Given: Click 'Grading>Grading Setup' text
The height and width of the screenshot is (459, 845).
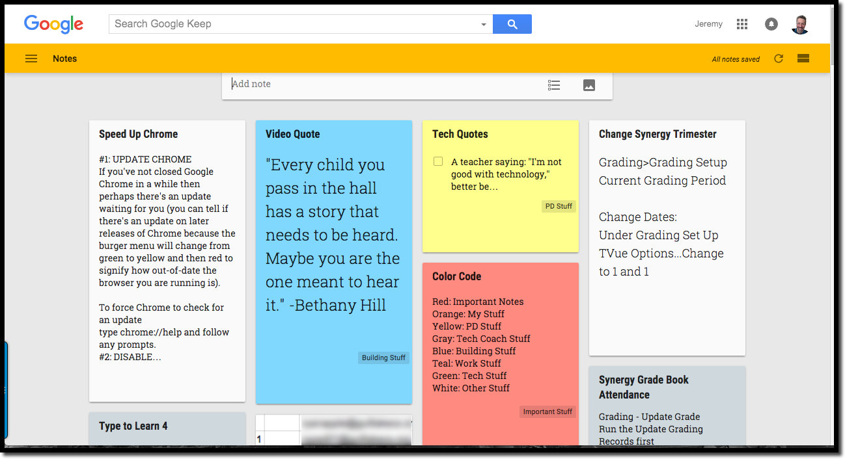Looking at the screenshot, I should click(x=663, y=163).
